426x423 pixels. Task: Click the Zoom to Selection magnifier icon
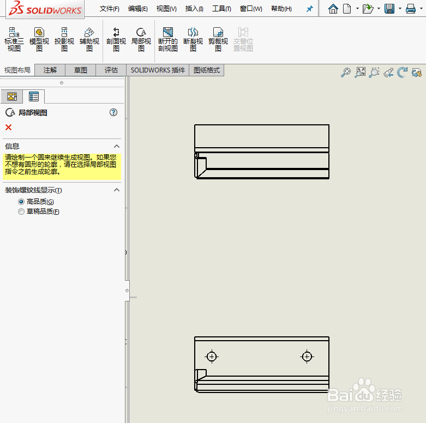point(374,72)
